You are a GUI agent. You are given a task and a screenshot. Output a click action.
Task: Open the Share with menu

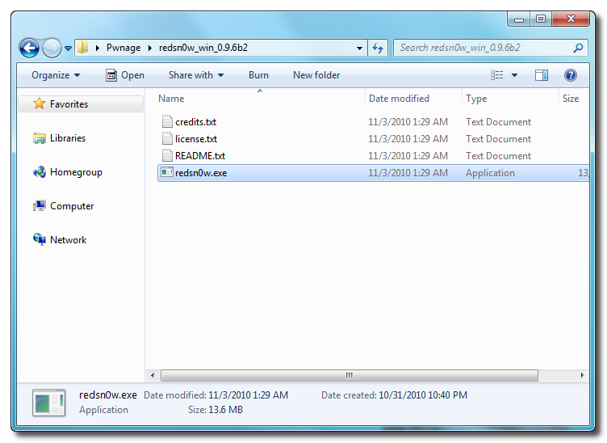[x=196, y=75]
